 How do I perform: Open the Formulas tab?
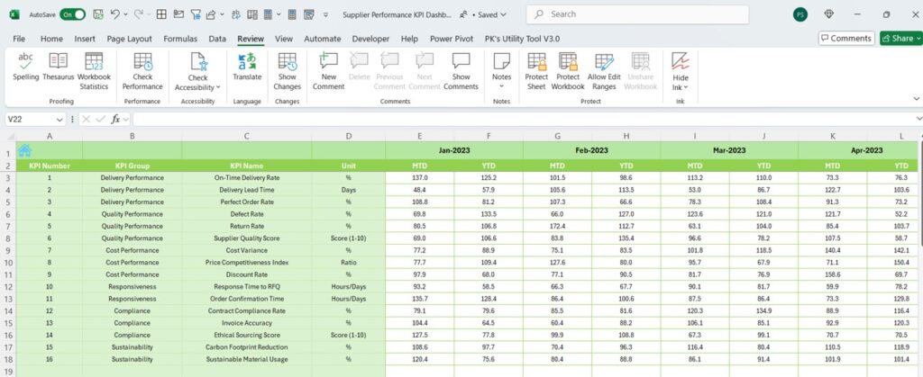(180, 39)
